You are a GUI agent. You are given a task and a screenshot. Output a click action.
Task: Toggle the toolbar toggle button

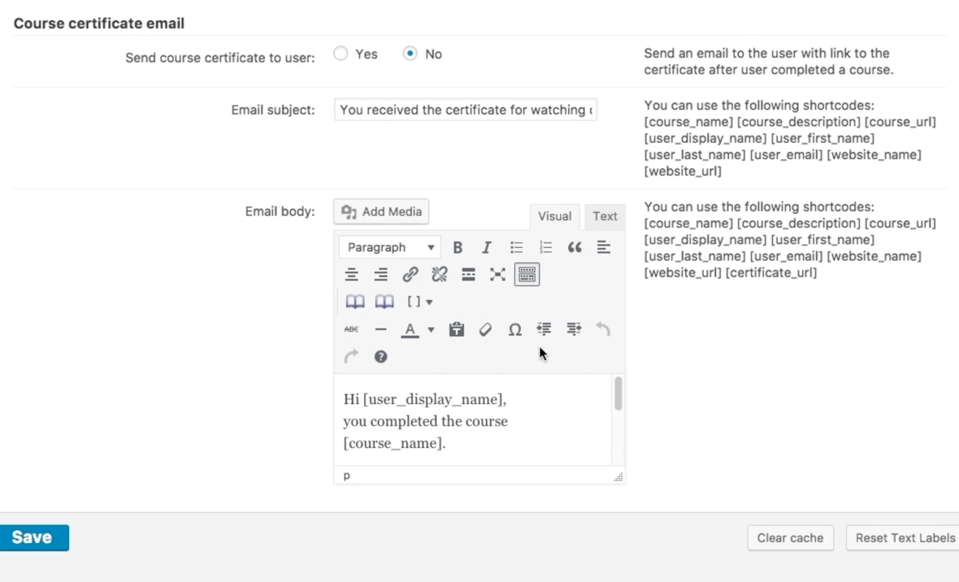tap(527, 275)
